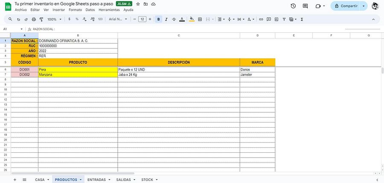Open the Insertar menu

pyautogui.click(x=59, y=10)
